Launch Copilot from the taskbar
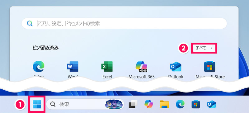This screenshot has width=249, height=113. (x=149, y=104)
